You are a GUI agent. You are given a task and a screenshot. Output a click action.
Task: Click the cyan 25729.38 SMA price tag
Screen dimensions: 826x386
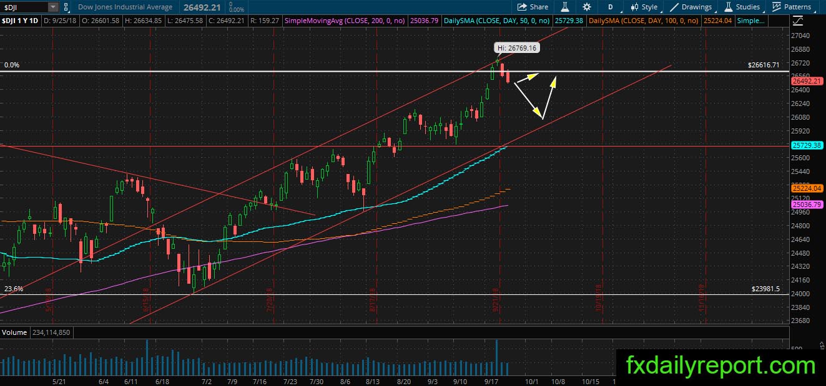[806, 145]
